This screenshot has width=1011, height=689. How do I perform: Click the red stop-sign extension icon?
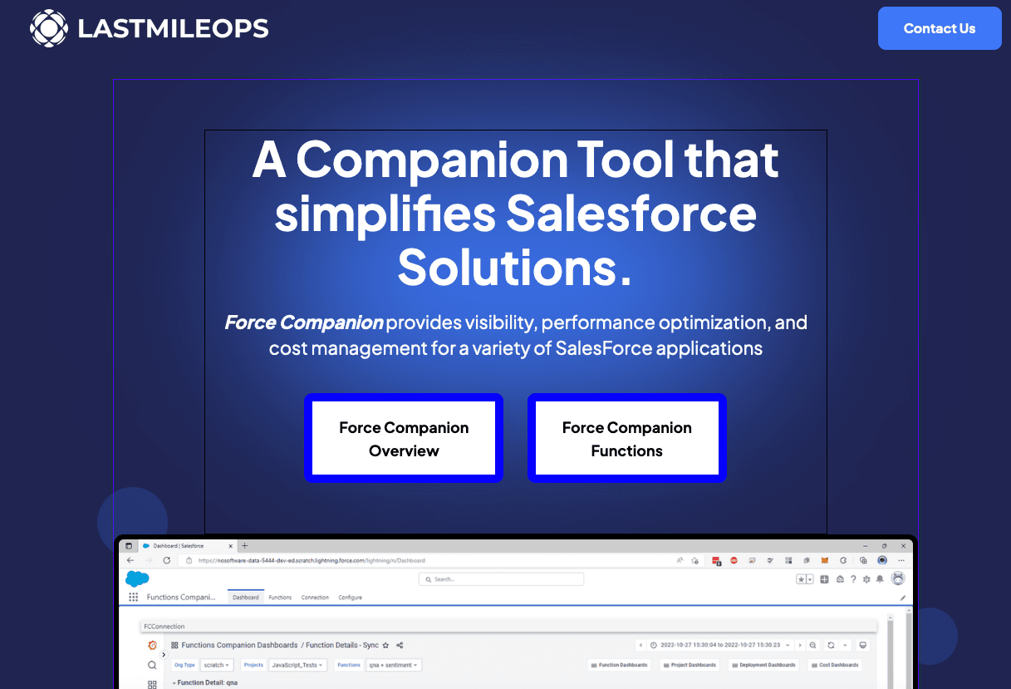tap(734, 560)
